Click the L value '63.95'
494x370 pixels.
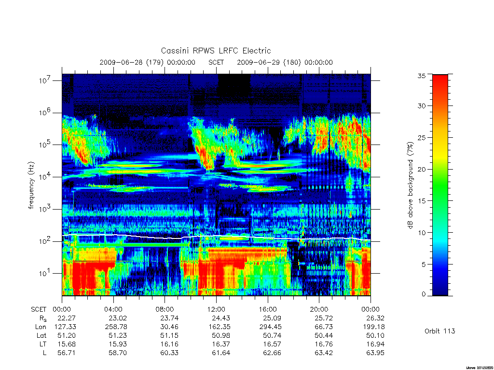(x=375, y=353)
